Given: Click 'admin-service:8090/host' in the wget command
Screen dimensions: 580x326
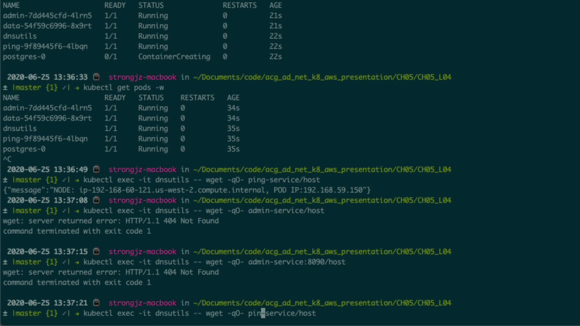Looking at the screenshot, I should pyautogui.click(x=297, y=262).
